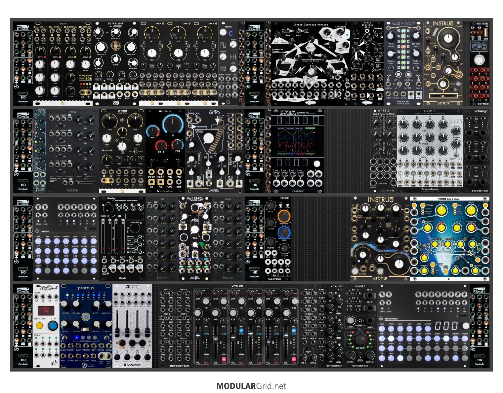The width and height of the screenshot is (503, 393).
Task: Click the orange-ringed THRESHOLD knob on MESSOR
Action: point(284,216)
